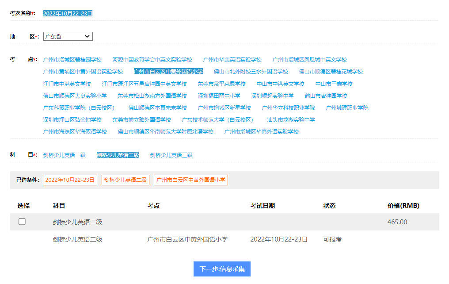Remove selected condition tag 2022年10月22-23日
The width and height of the screenshot is (449, 284).
[70, 180]
